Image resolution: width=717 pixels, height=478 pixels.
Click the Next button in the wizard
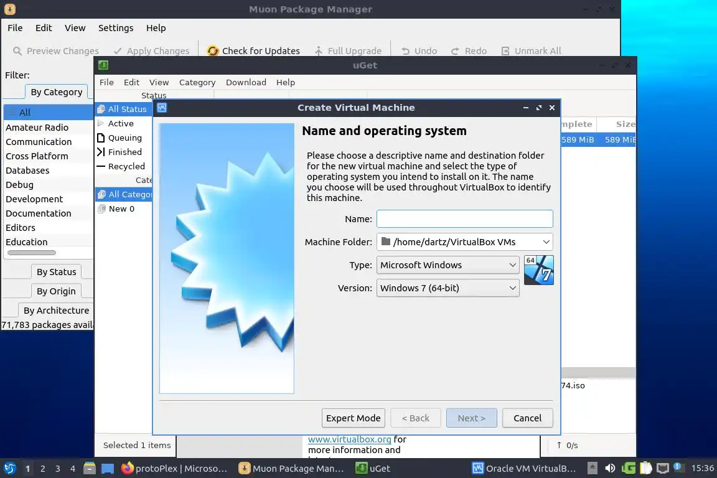[471, 418]
